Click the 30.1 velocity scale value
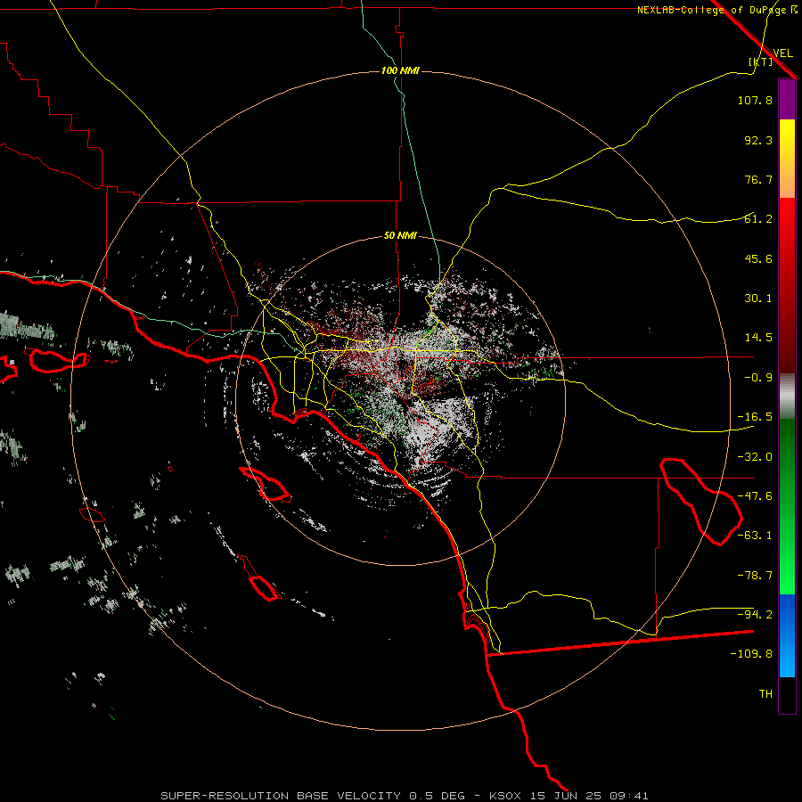The width and height of the screenshot is (802, 802). click(758, 299)
